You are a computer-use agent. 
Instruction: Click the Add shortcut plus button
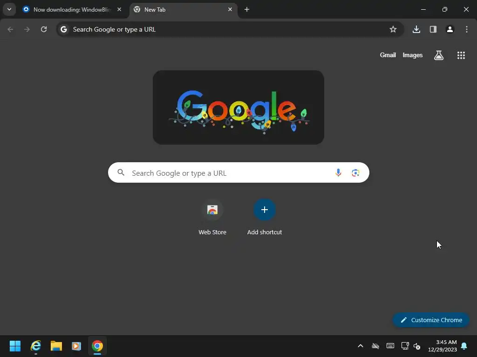(265, 210)
